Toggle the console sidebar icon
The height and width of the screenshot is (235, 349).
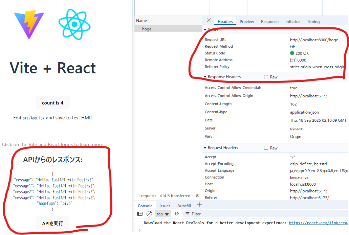pyautogui.click(x=140, y=214)
